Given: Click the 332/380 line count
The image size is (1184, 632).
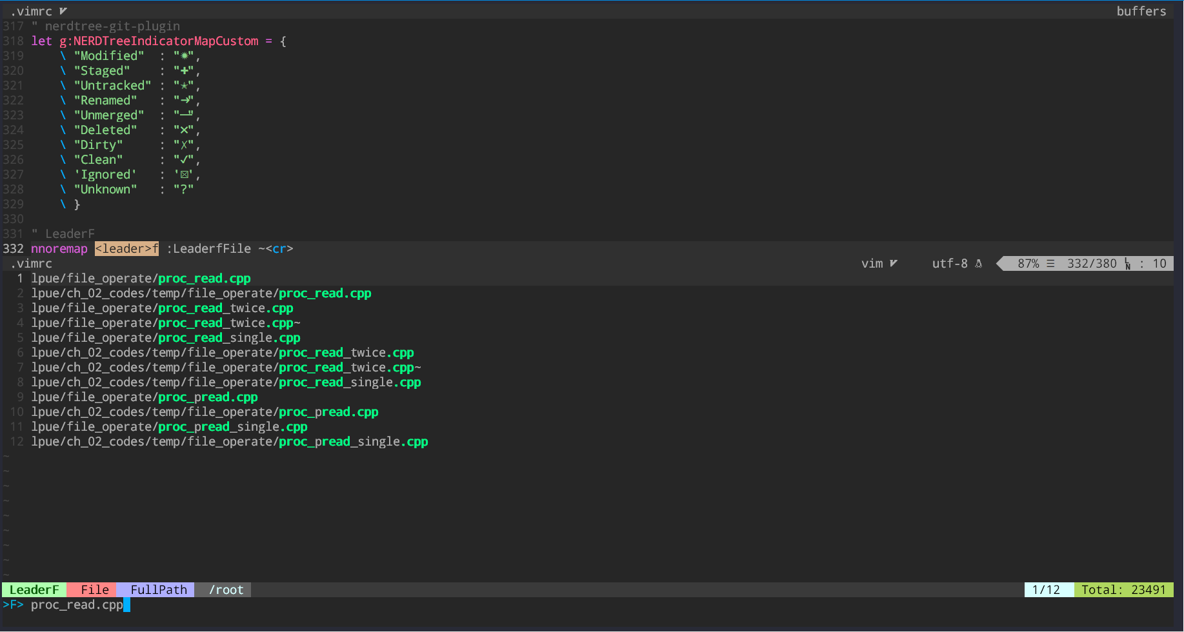Looking at the screenshot, I should [1092, 263].
